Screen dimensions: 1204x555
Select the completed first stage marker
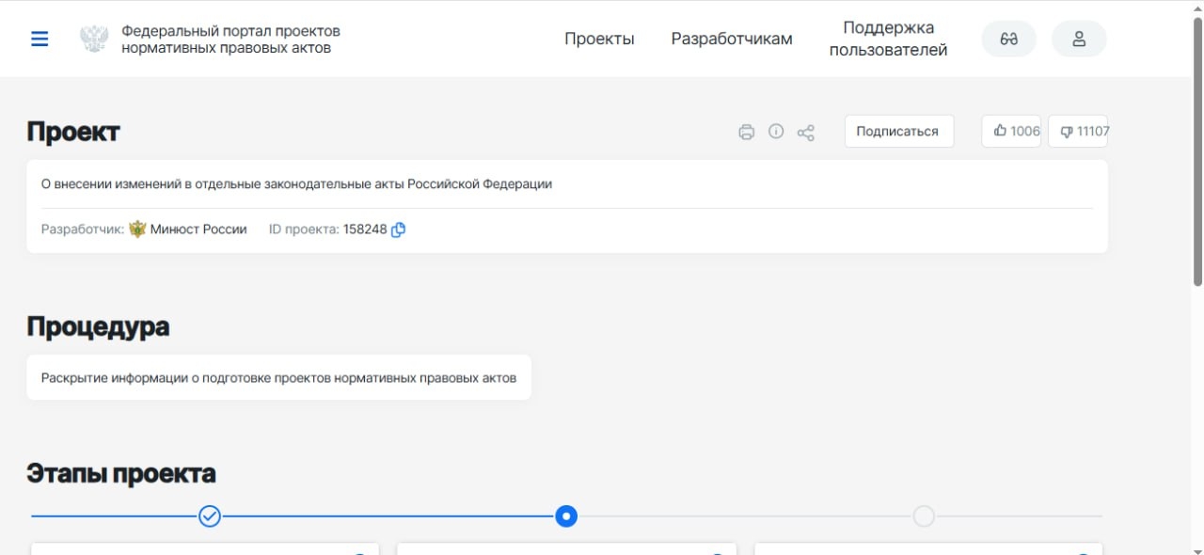coord(210,516)
